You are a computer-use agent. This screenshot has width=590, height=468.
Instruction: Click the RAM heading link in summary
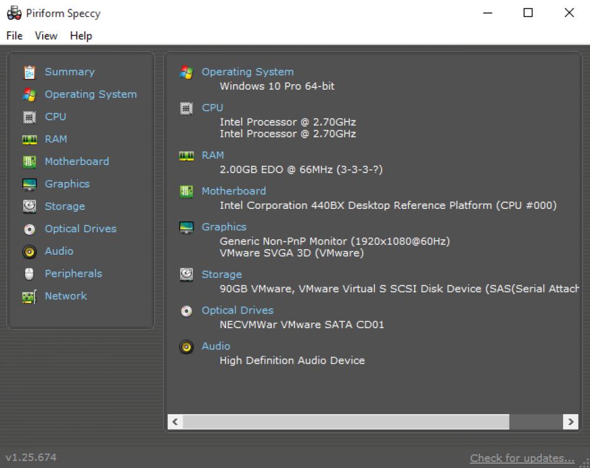pyautogui.click(x=213, y=156)
